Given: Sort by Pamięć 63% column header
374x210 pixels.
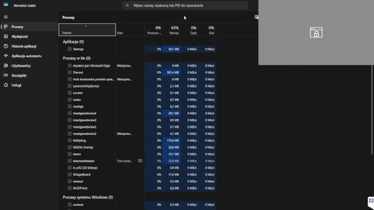Looking at the screenshot, I should [x=172, y=30].
